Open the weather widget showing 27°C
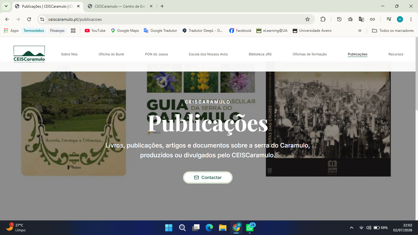The height and width of the screenshot is (235, 418). (16, 228)
